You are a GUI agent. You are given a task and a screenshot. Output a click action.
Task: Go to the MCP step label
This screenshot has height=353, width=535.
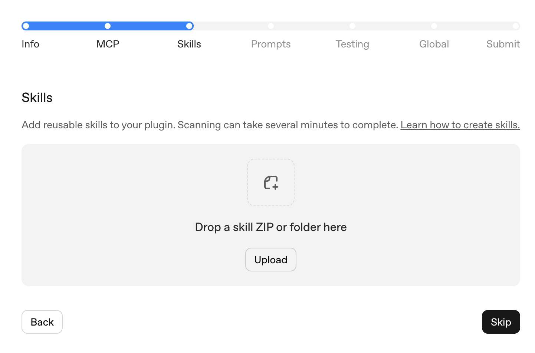[108, 44]
